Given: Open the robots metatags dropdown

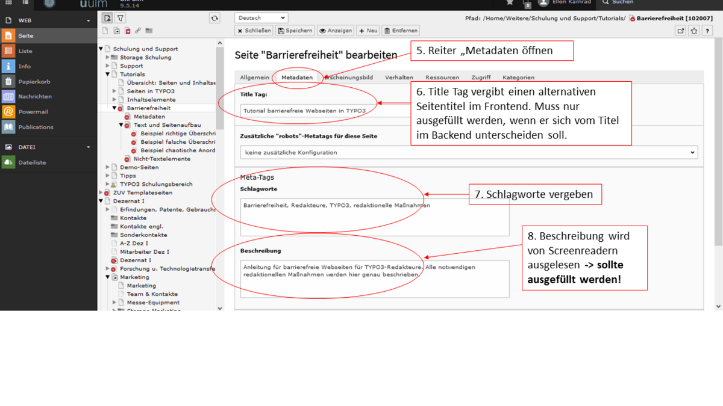Looking at the screenshot, I should tap(469, 152).
